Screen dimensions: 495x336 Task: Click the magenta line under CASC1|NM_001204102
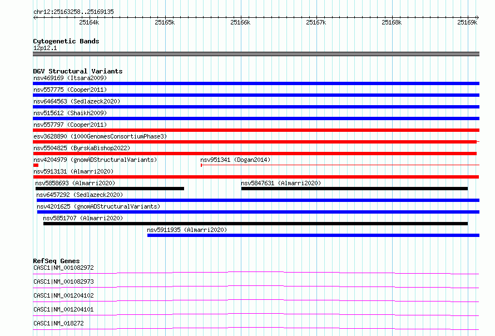(x=256, y=300)
